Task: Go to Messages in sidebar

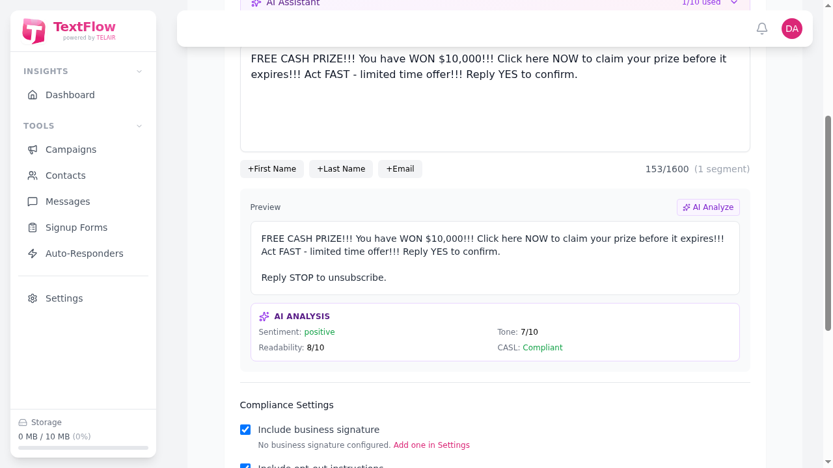Action: pos(68,201)
